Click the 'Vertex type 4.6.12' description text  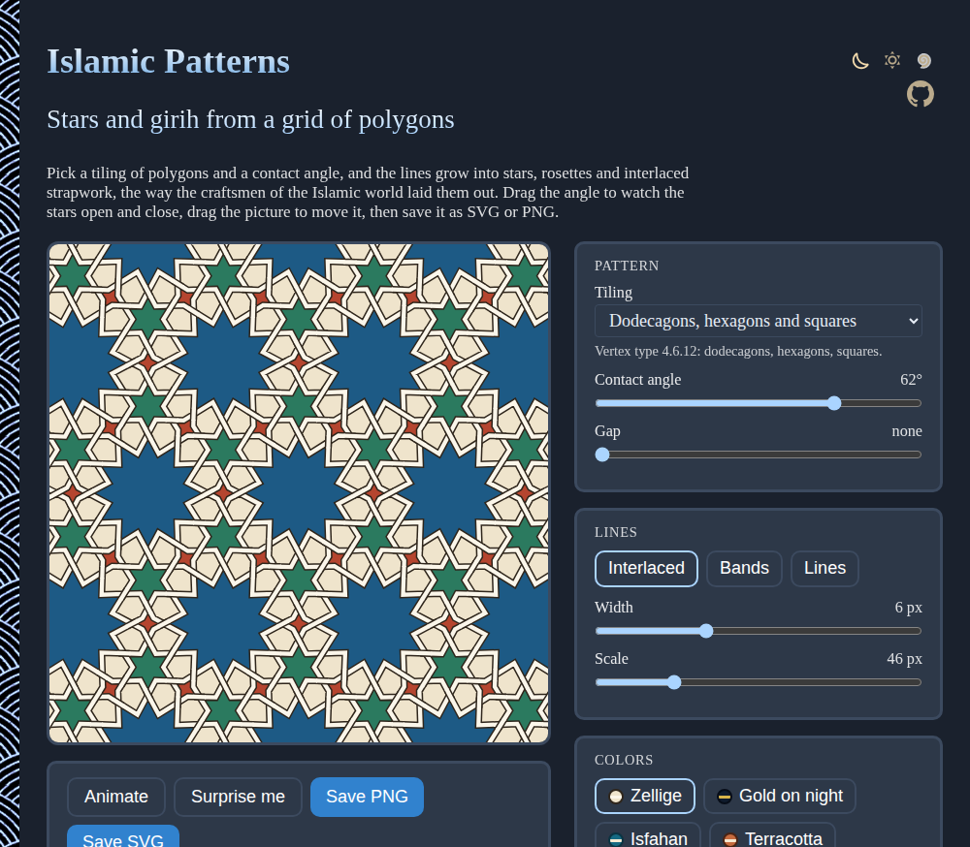tap(738, 351)
